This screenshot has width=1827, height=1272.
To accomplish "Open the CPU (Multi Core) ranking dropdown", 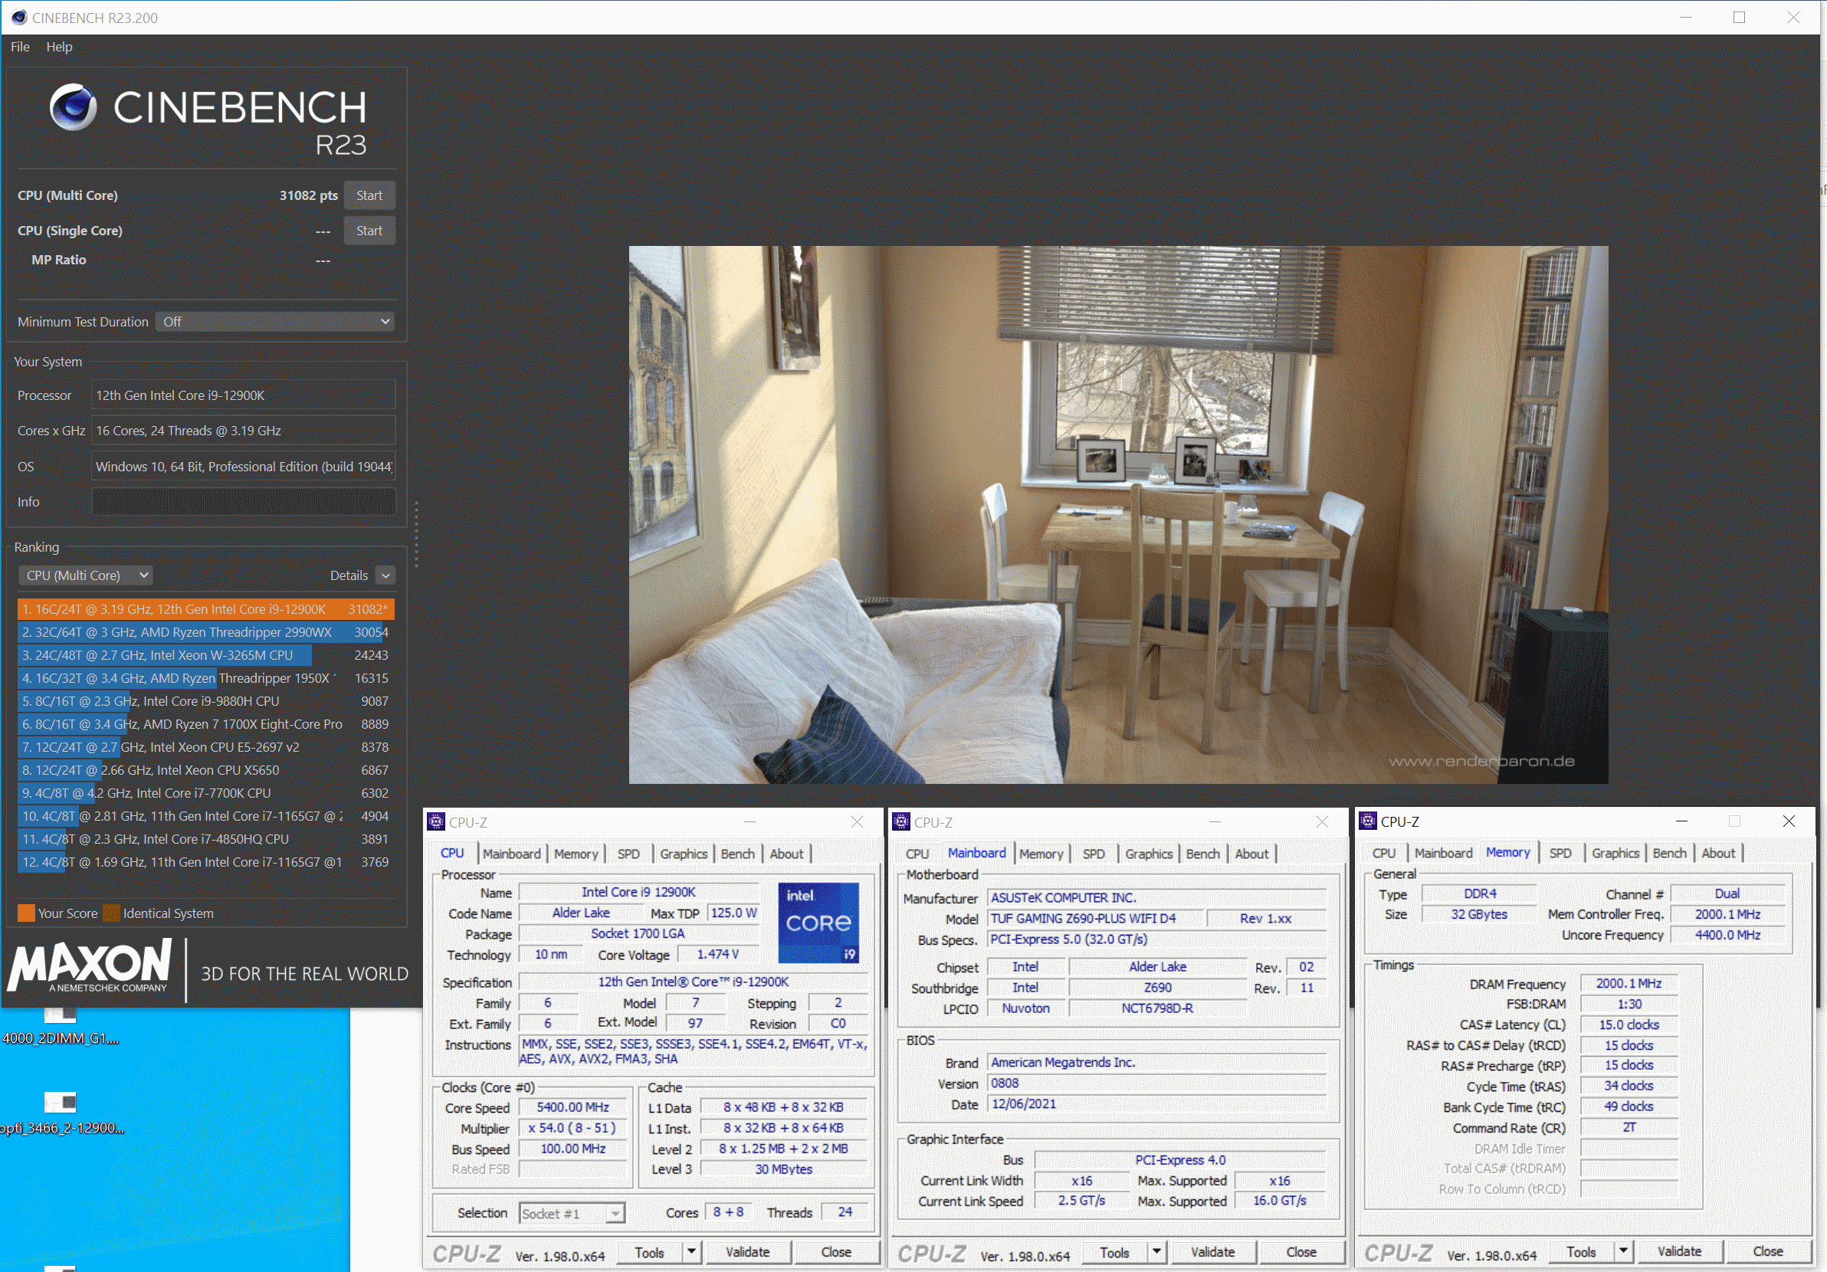I will [85, 575].
